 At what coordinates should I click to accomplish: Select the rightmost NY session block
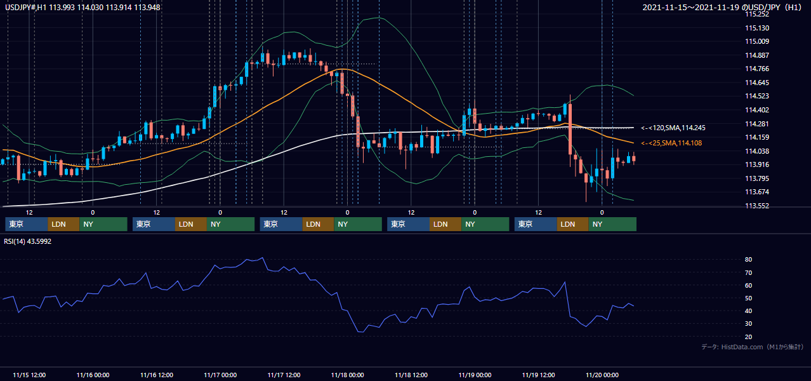click(613, 224)
